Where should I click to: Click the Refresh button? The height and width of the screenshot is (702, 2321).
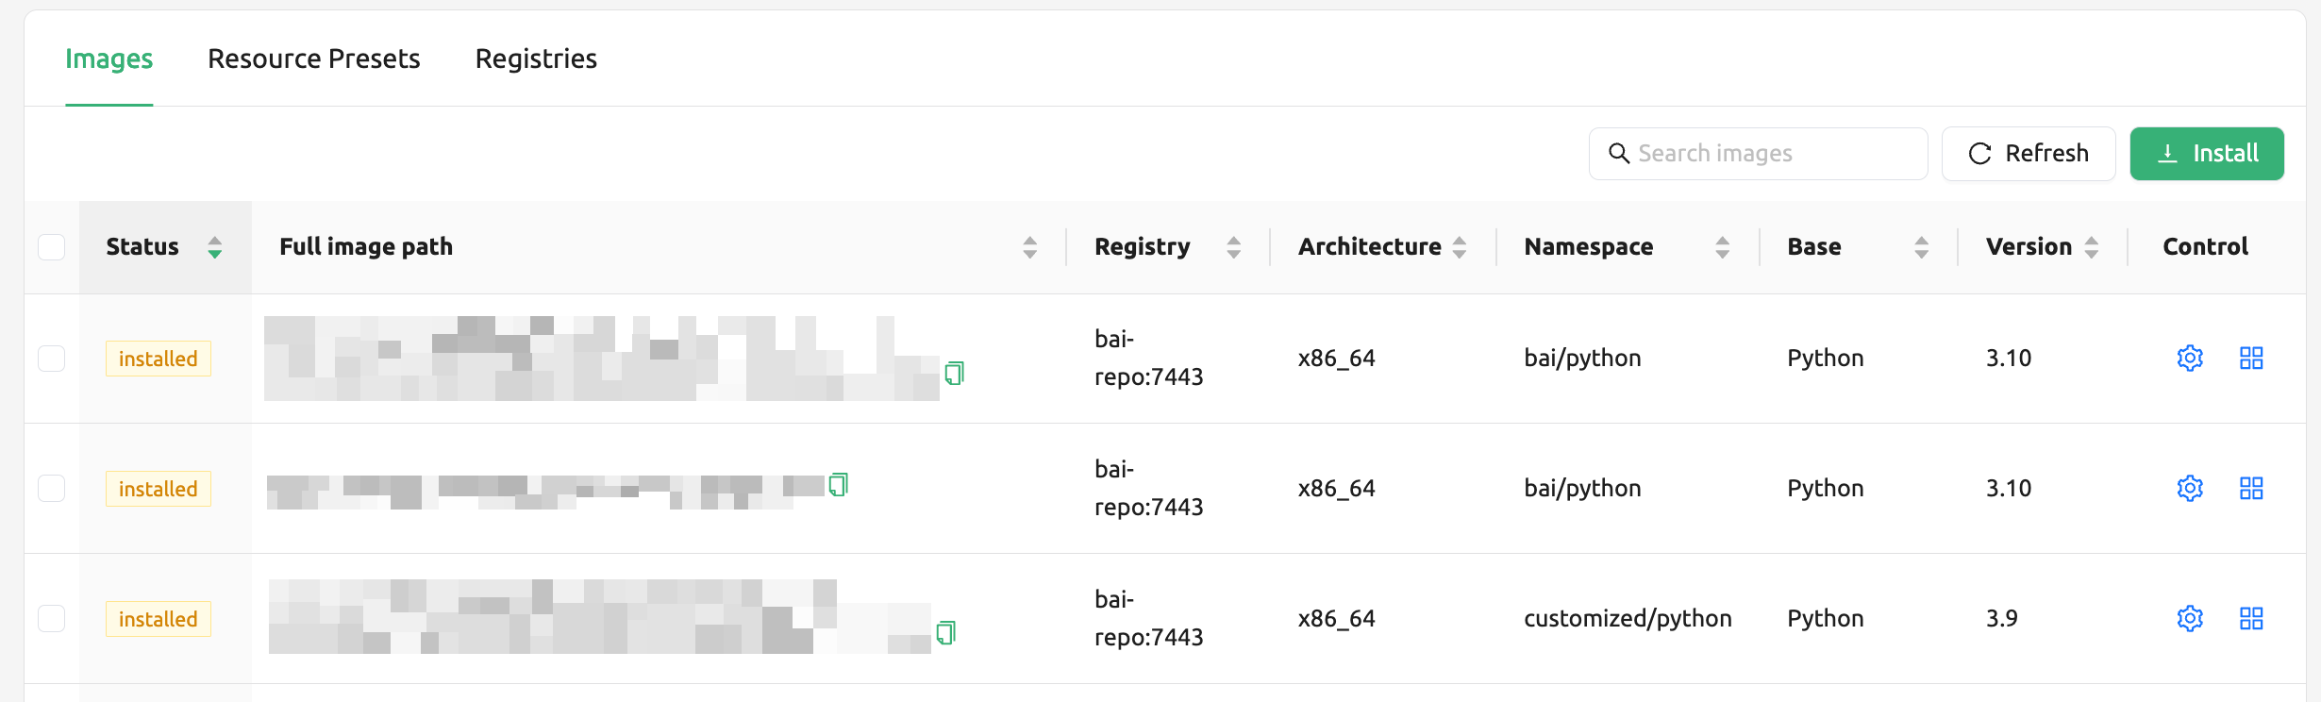(x=2029, y=154)
